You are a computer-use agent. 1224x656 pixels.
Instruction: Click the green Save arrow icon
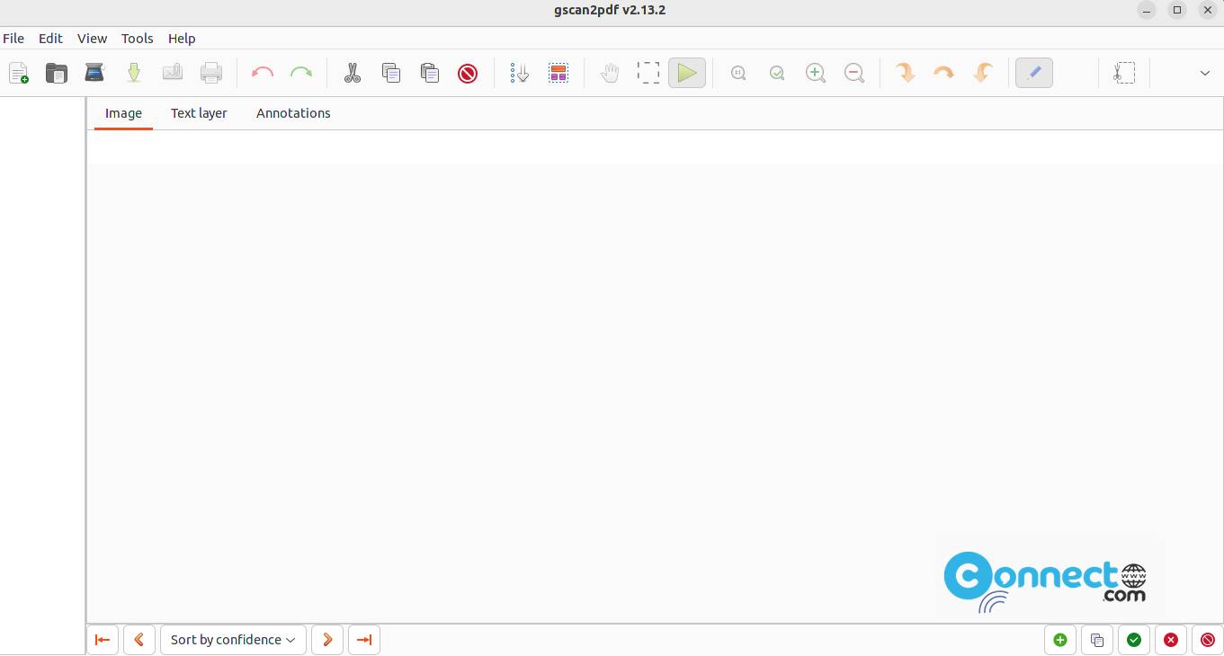pyautogui.click(x=134, y=73)
